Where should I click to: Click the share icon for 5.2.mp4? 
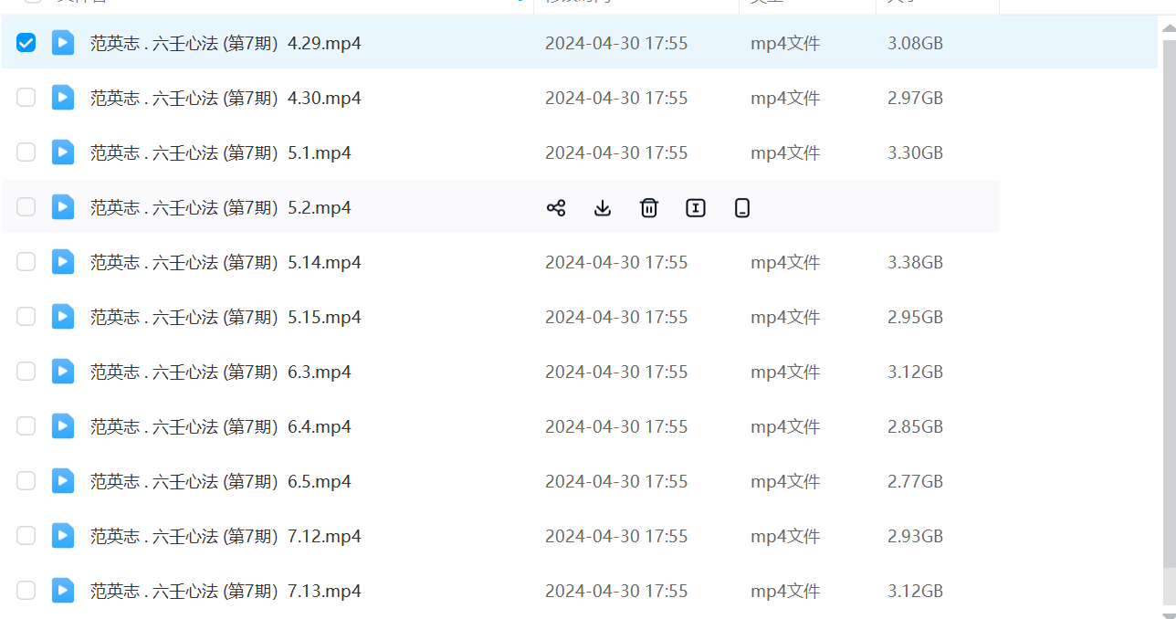click(556, 208)
